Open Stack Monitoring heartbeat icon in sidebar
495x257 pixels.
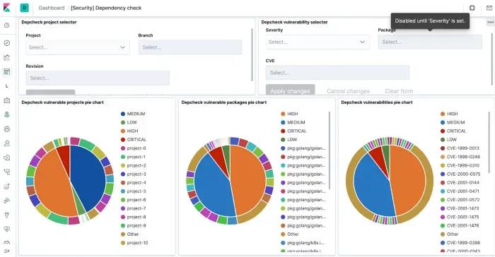pyautogui.click(x=6, y=229)
